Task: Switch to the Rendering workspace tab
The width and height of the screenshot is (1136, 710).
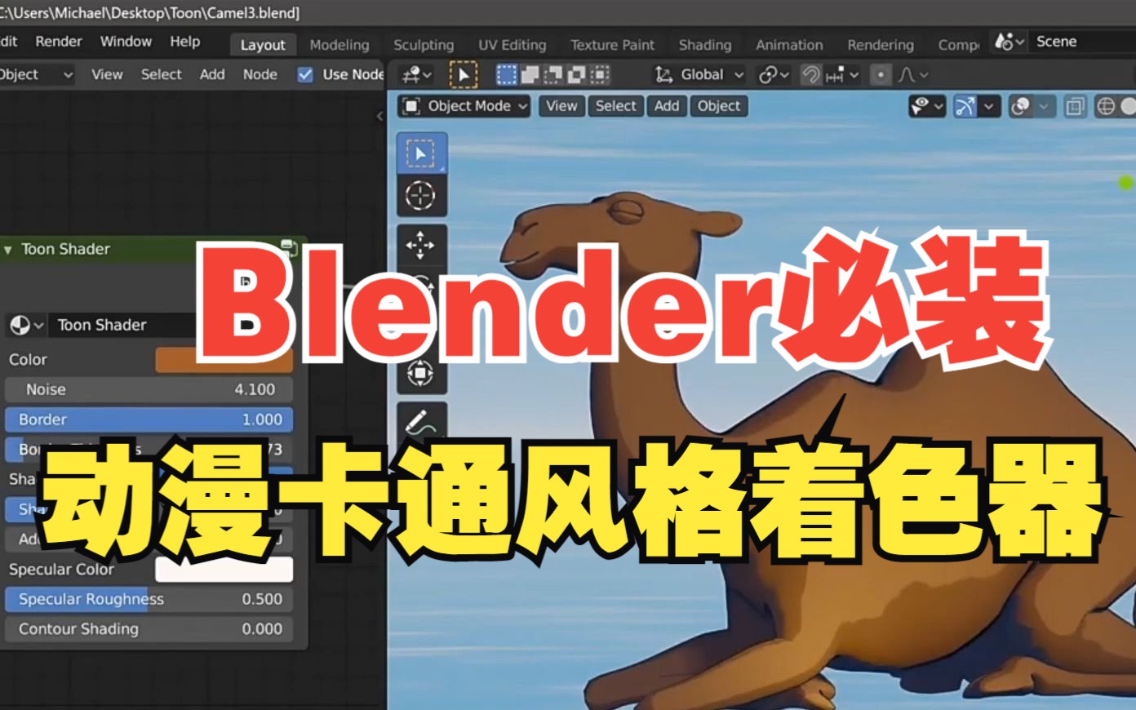Action: 881,45
